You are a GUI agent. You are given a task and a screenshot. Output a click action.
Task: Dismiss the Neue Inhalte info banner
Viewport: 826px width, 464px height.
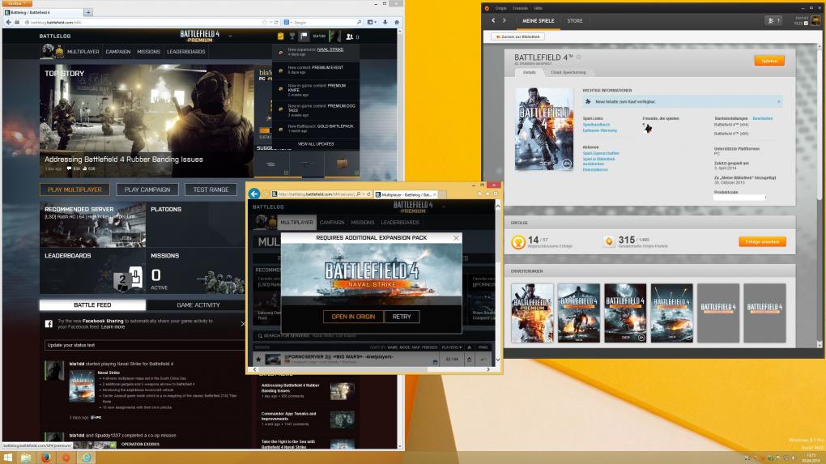(x=778, y=102)
